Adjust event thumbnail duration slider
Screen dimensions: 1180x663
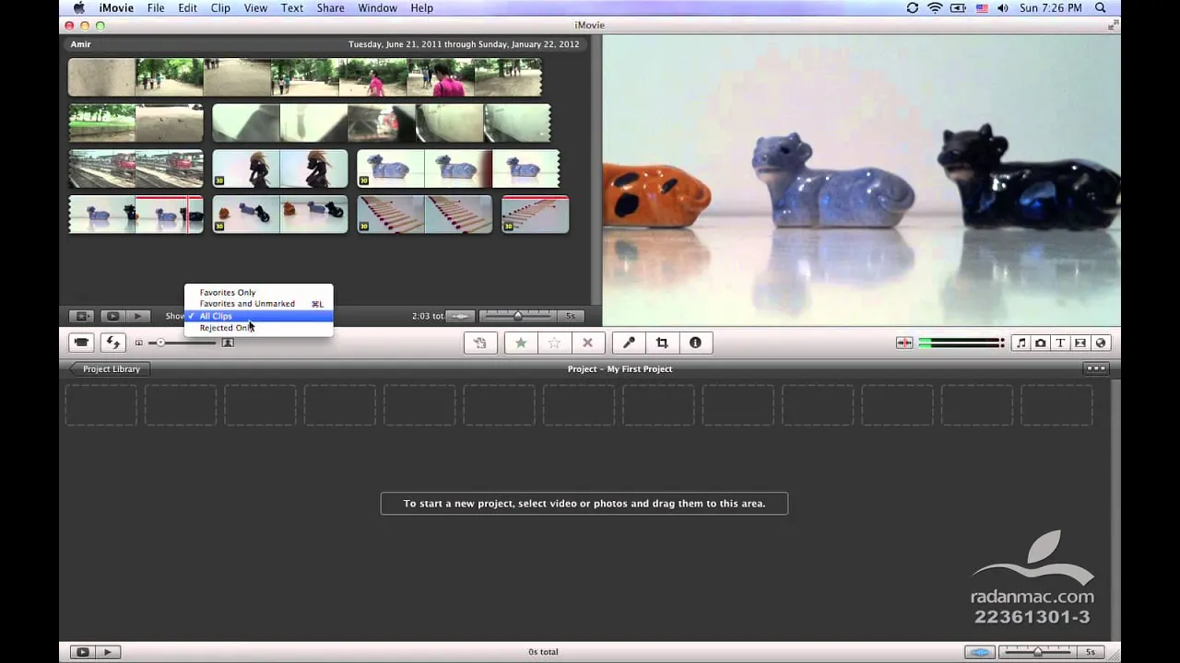(518, 316)
